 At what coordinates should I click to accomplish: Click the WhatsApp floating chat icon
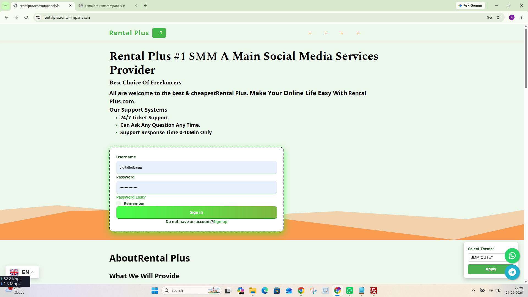coord(512,256)
